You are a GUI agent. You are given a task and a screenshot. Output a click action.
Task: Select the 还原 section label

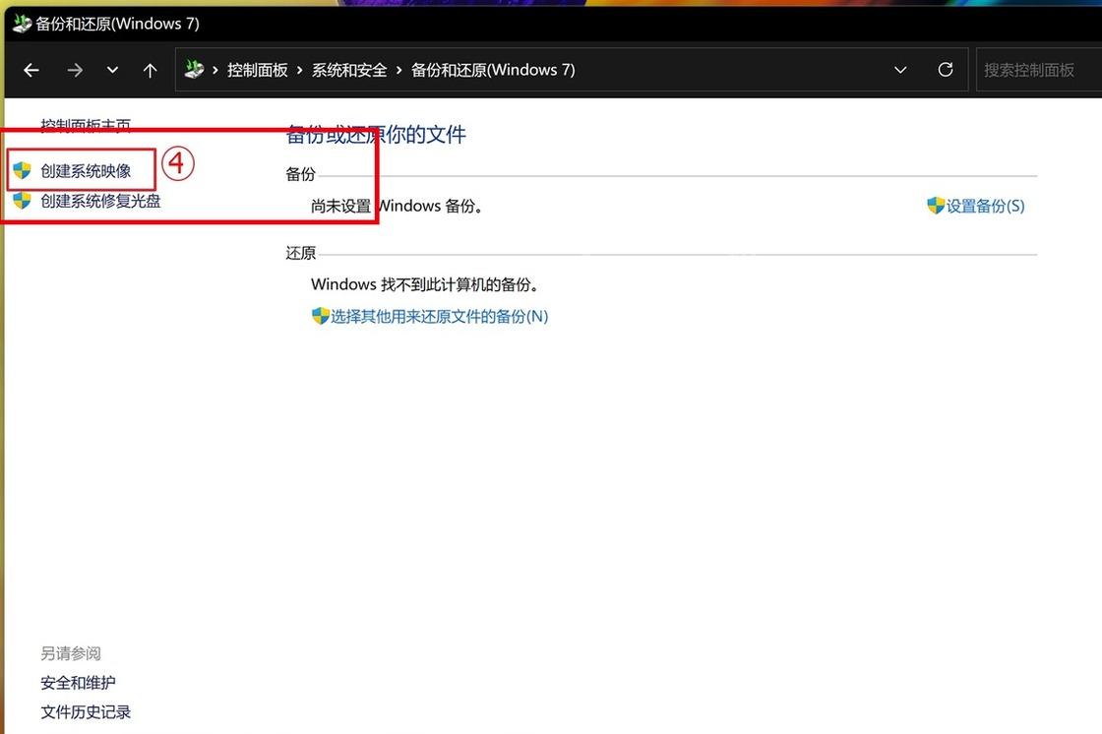(x=301, y=253)
